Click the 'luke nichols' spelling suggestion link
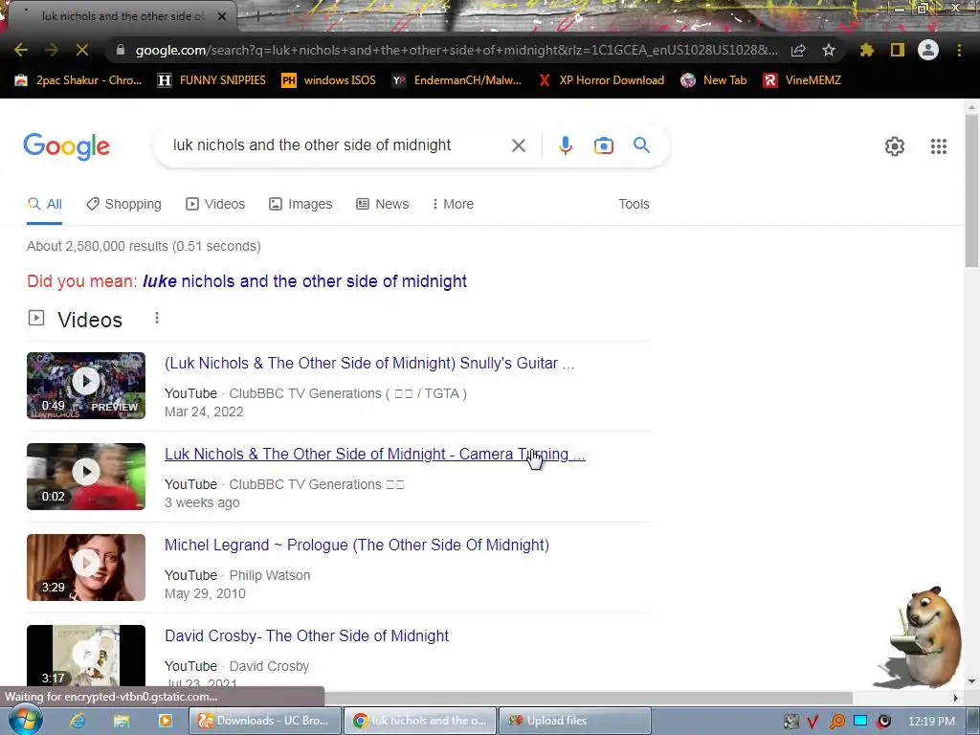Screen dimensions: 980x735 pyautogui.click(x=304, y=281)
